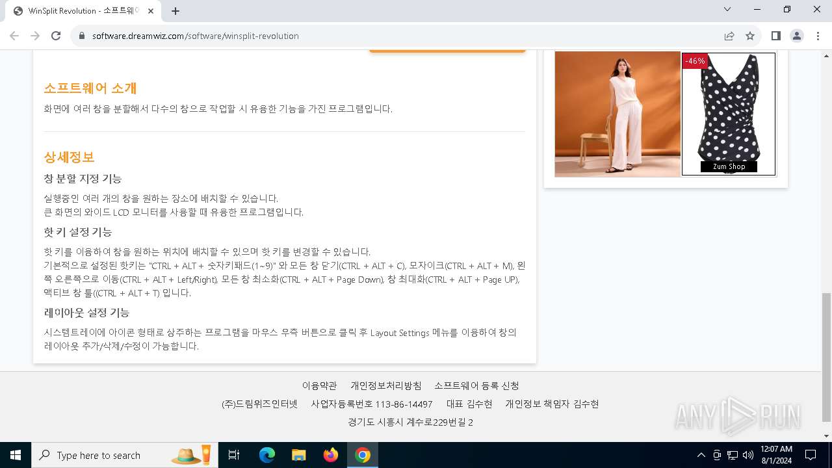Focus the address bar URL
The height and width of the screenshot is (468, 832).
coord(195,36)
